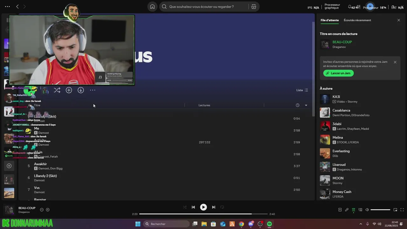Click the minus icon next to BEAU-COUP
The height and width of the screenshot is (229, 407).
[42, 210]
